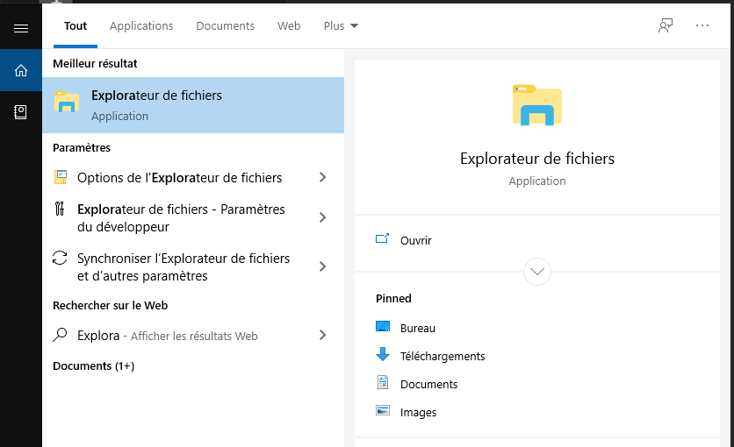Image resolution: width=734 pixels, height=447 pixels.
Task: Expand Options de l'Explorateur de fichiers arrow
Action: pos(322,178)
